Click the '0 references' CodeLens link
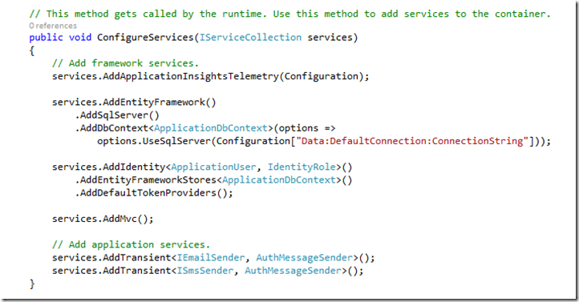Image resolution: width=579 pixels, height=302 pixels. click(53, 26)
